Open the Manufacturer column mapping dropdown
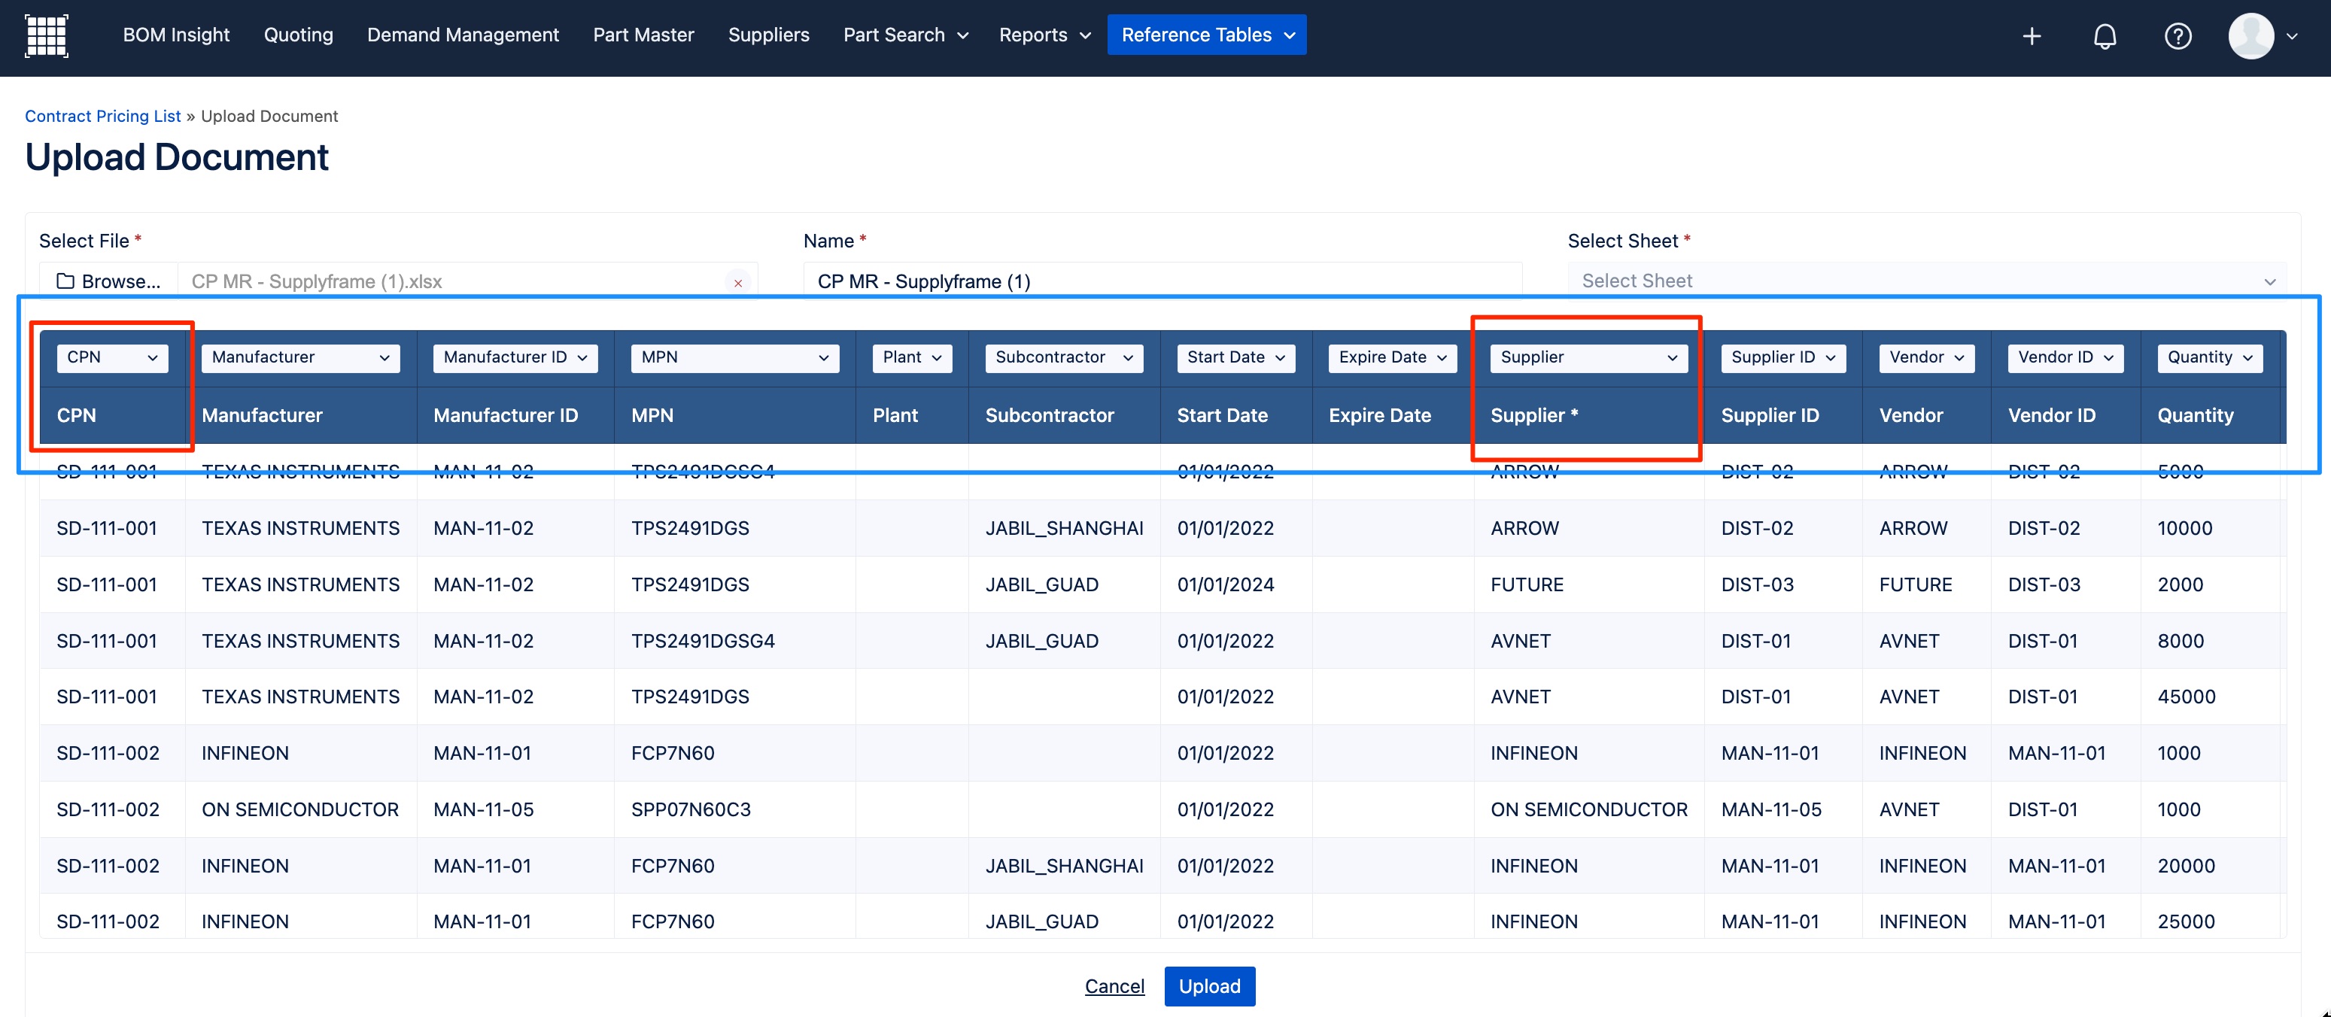 pyautogui.click(x=300, y=357)
